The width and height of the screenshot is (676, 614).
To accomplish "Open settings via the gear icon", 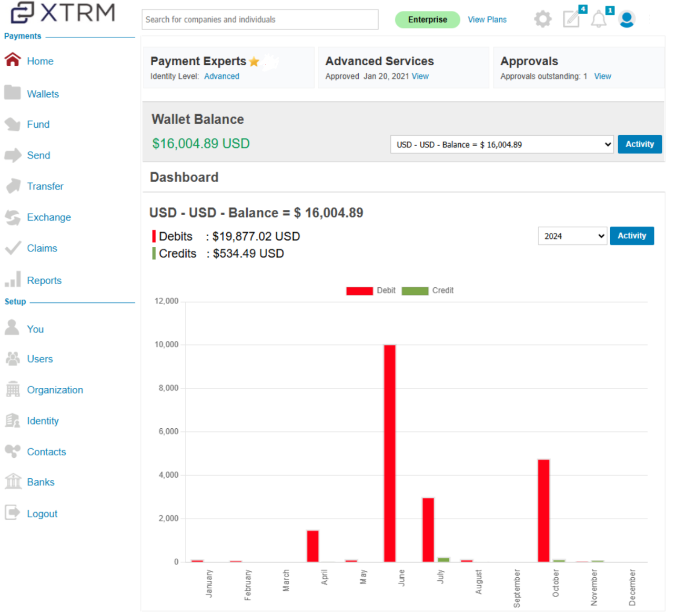I will (543, 19).
